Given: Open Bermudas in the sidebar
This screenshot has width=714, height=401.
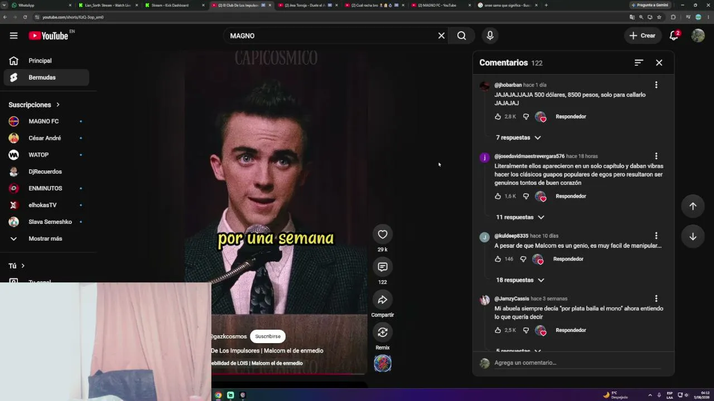Looking at the screenshot, I should [x=46, y=77].
